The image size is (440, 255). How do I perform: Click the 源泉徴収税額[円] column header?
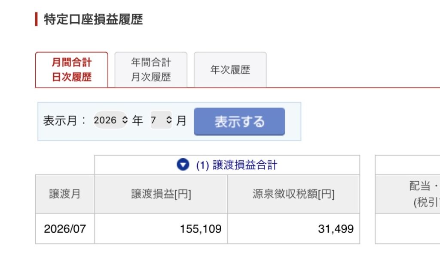click(293, 194)
